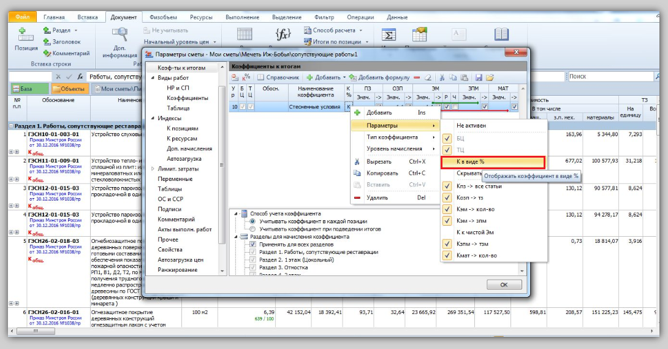Expand the Лимит. затраты tree node

click(153, 169)
